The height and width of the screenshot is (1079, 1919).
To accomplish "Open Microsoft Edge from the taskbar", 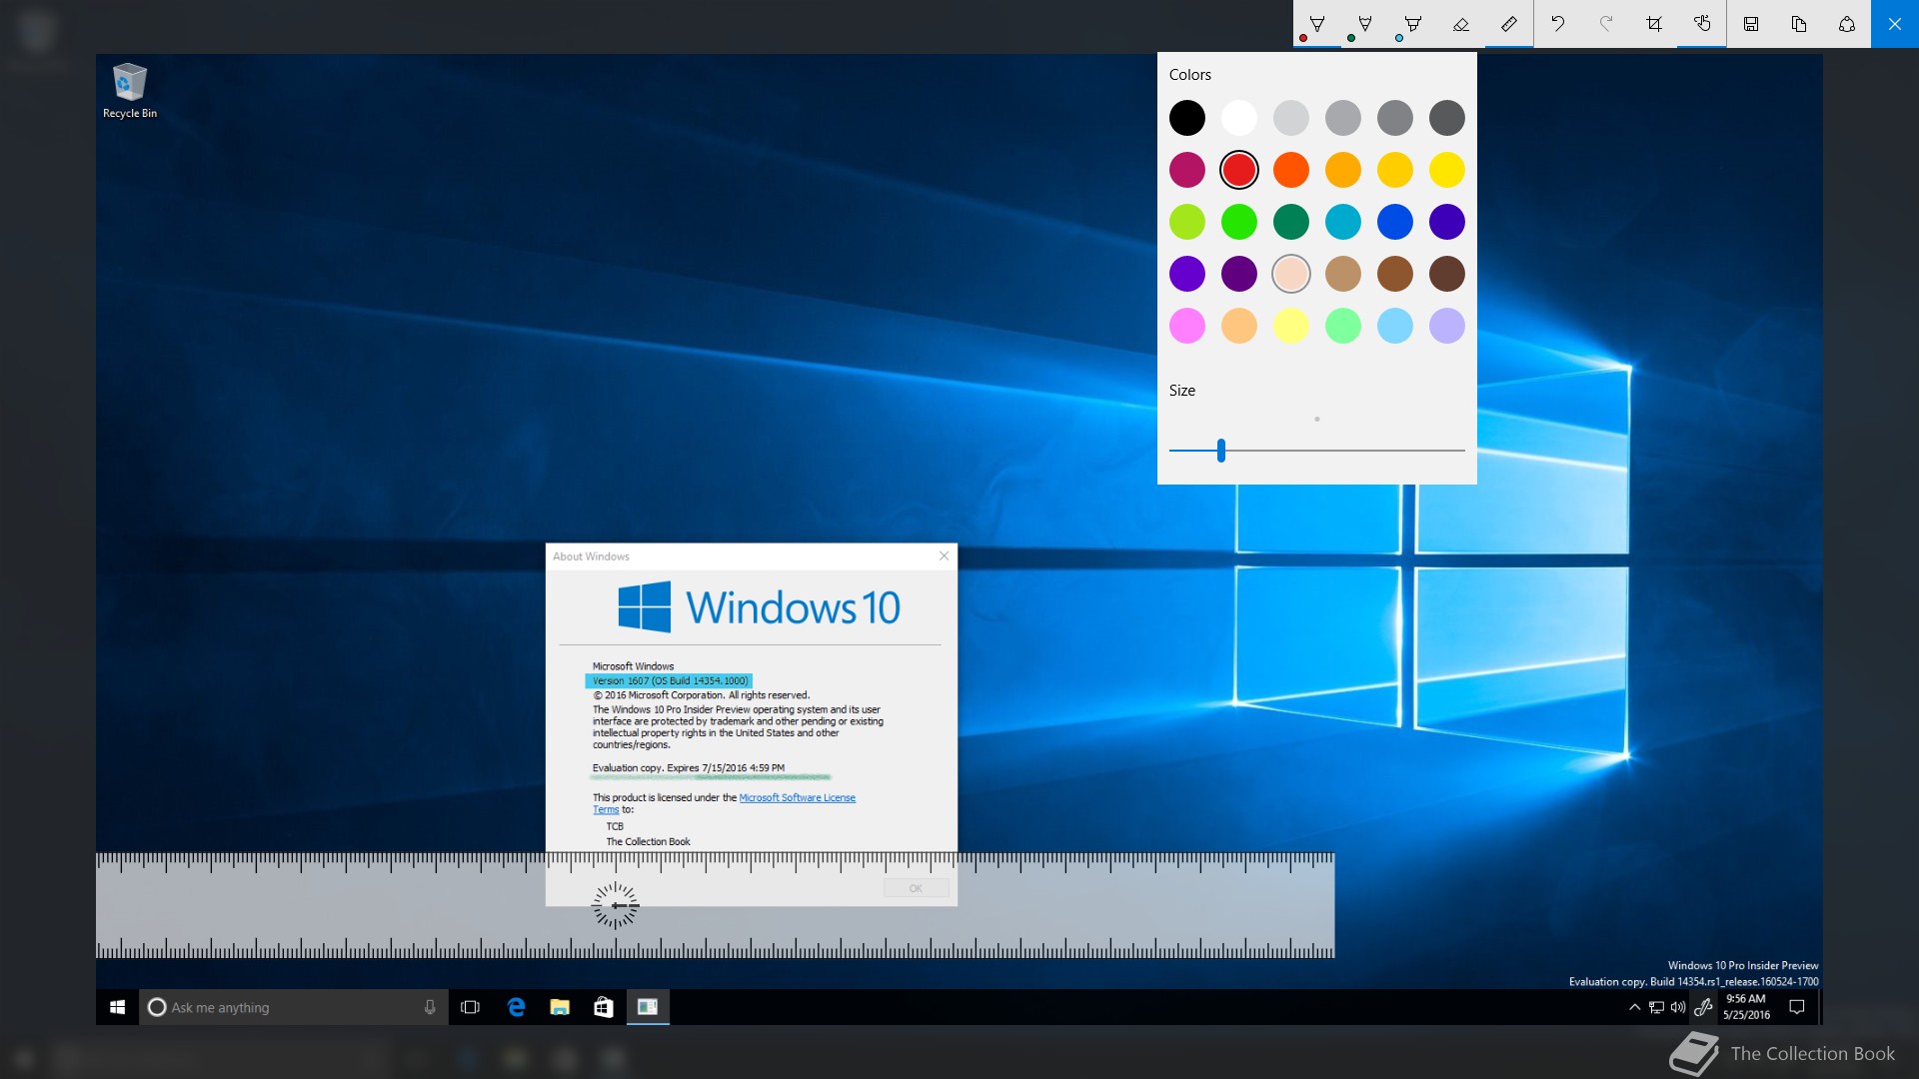I will pyautogui.click(x=516, y=1007).
